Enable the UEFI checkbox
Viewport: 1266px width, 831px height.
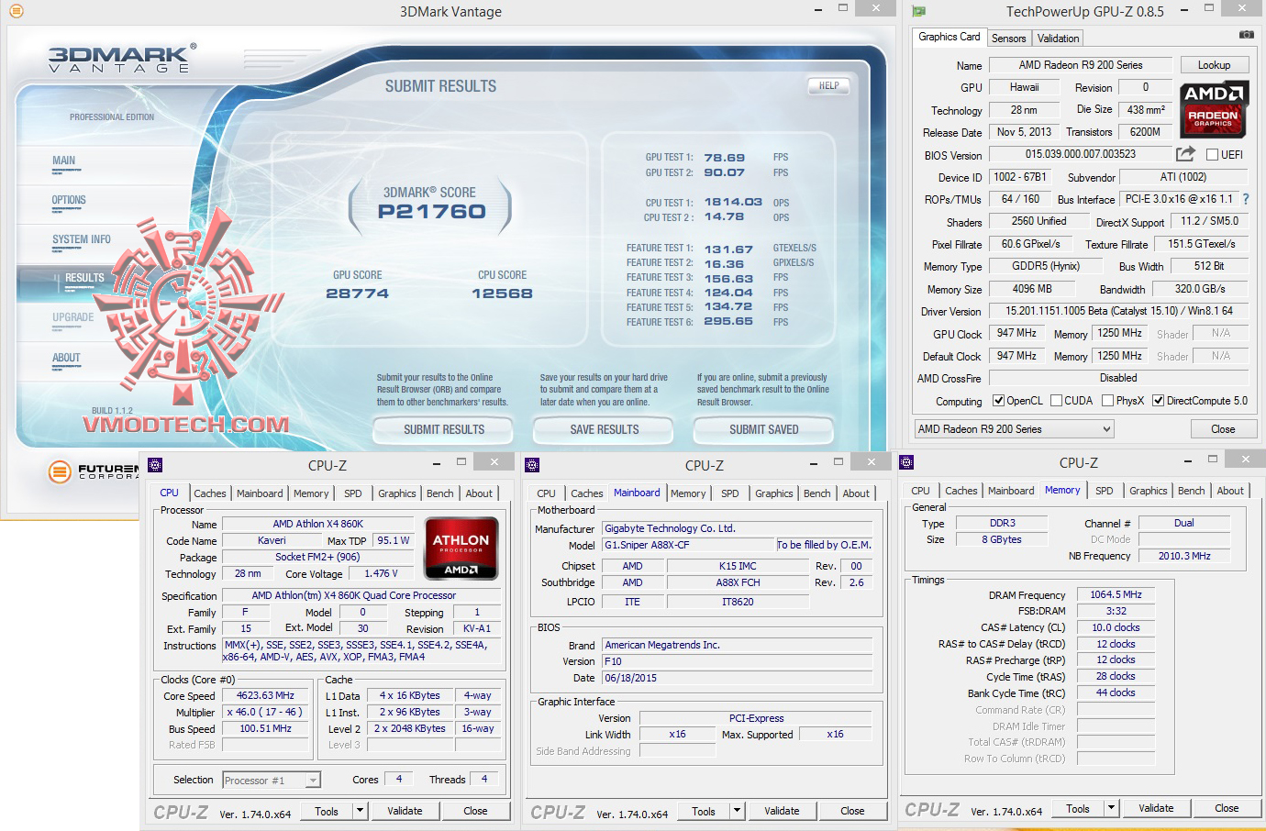coord(1212,155)
